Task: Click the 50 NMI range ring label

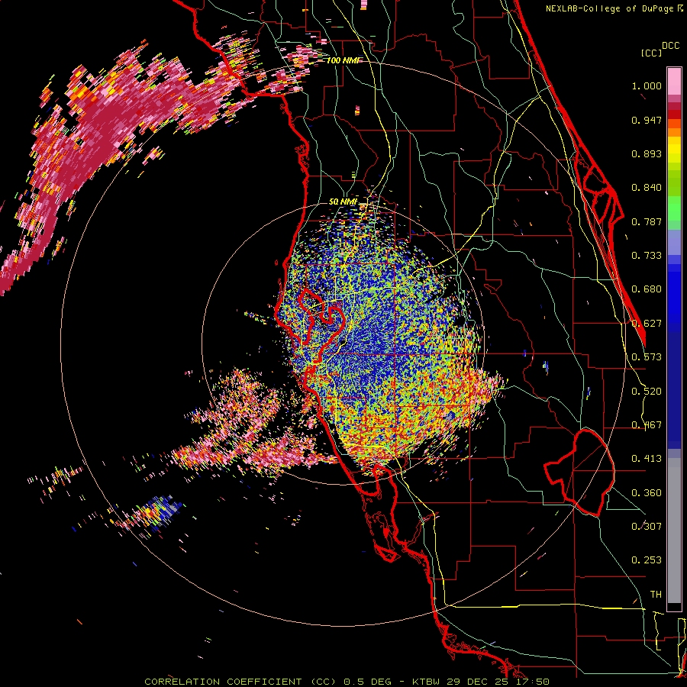Action: point(343,202)
